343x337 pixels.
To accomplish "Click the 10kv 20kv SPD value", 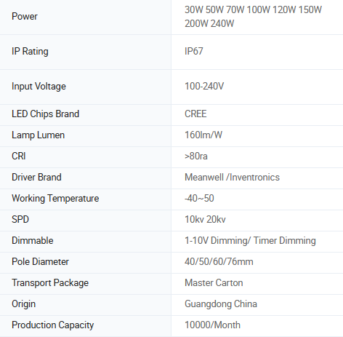I will 205,219.
